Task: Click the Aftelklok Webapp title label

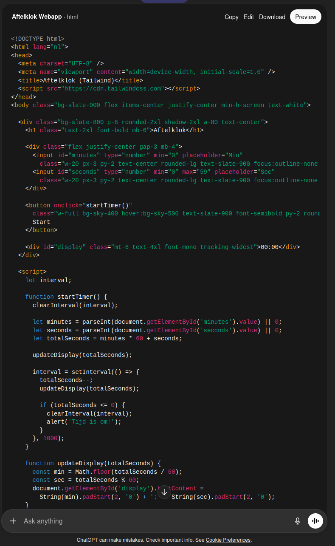Action: [x=37, y=17]
